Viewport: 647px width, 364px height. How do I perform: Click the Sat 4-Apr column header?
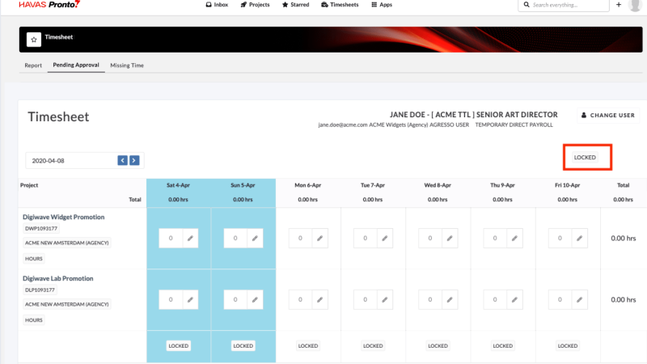tap(178, 185)
